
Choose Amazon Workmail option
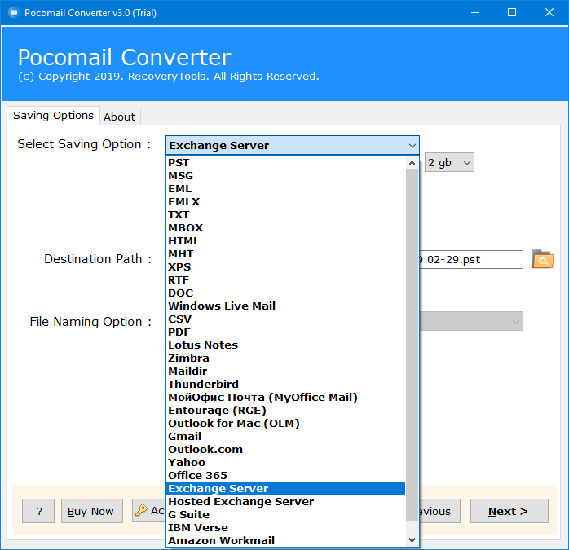click(x=286, y=540)
